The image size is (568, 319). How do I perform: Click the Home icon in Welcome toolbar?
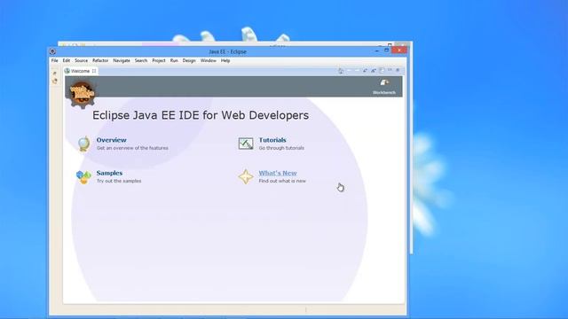click(x=341, y=71)
